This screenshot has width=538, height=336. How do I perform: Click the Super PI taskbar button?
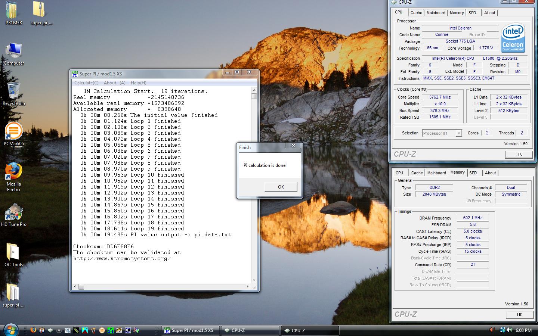(191, 330)
